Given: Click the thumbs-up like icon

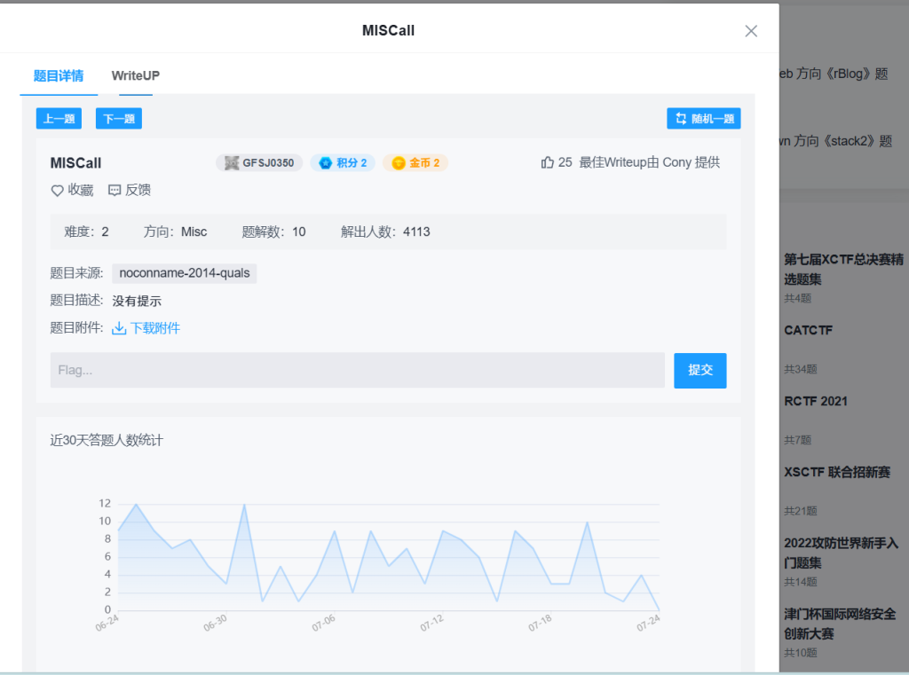Looking at the screenshot, I should click(x=547, y=162).
